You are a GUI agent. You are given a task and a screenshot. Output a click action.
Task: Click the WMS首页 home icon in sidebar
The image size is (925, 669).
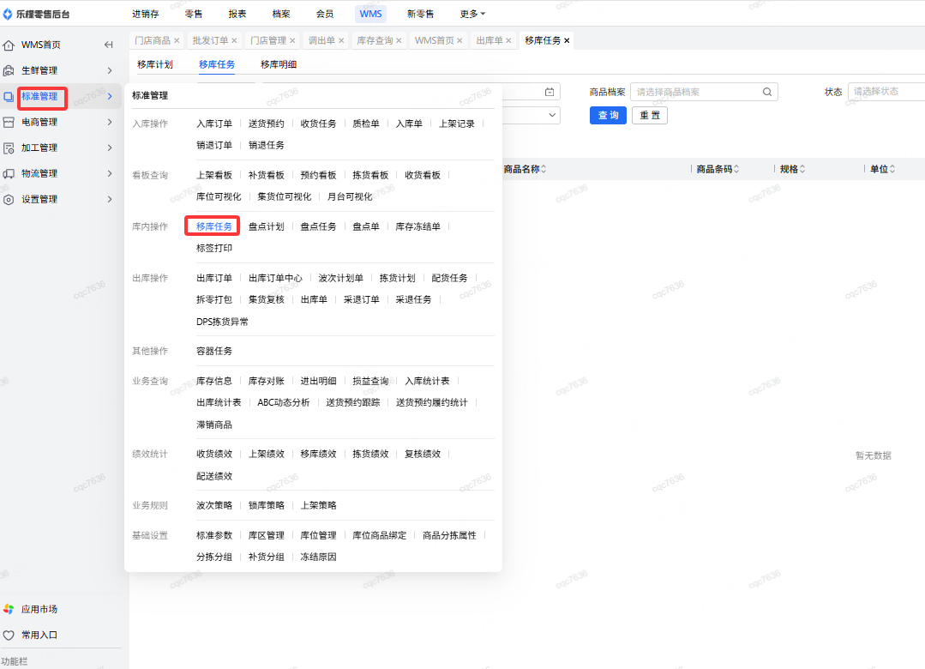pos(9,45)
